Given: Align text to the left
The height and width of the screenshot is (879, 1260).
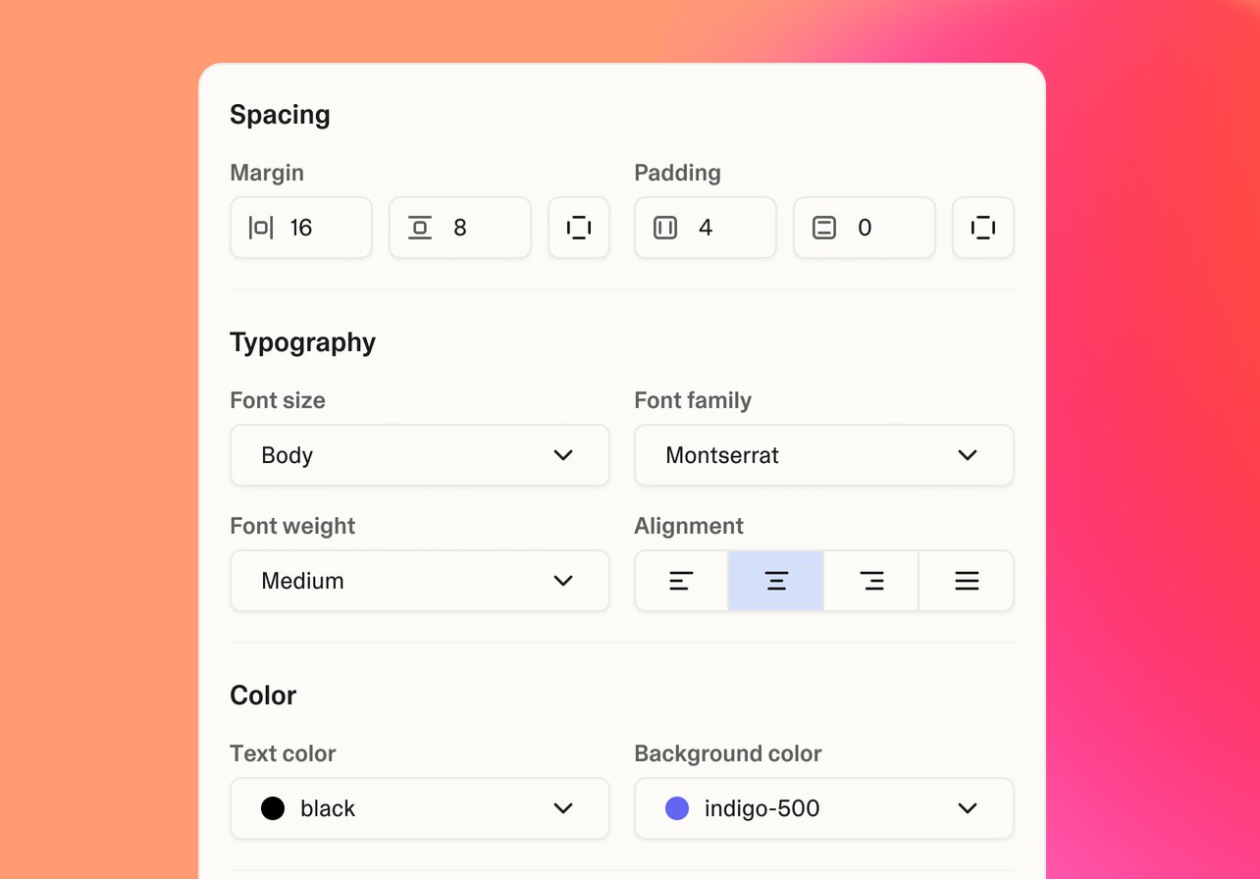Looking at the screenshot, I should 681,581.
